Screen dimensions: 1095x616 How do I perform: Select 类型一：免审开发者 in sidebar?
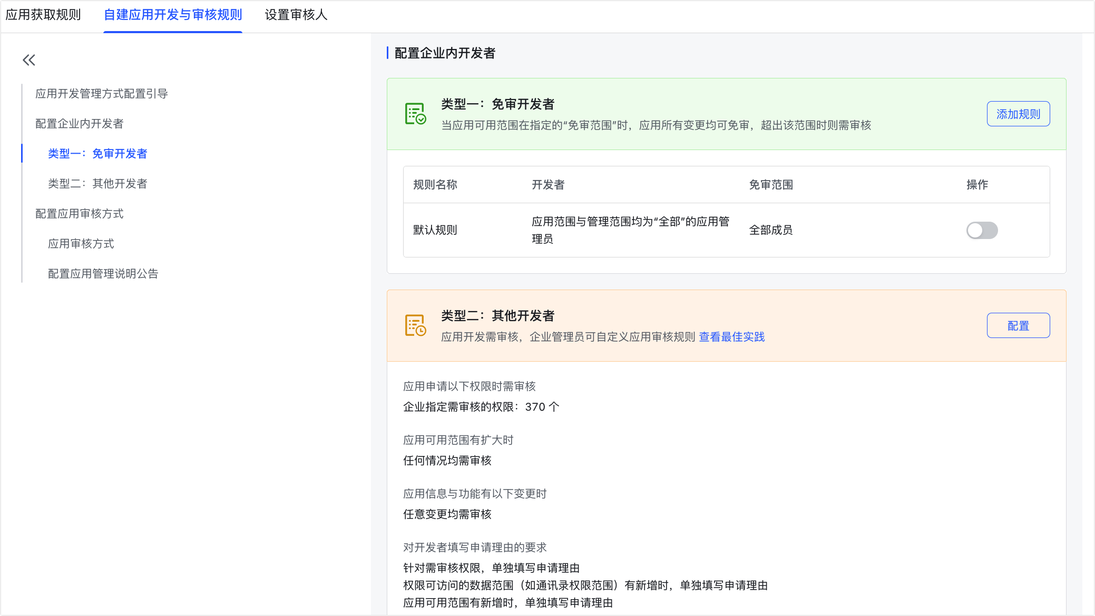(x=97, y=154)
